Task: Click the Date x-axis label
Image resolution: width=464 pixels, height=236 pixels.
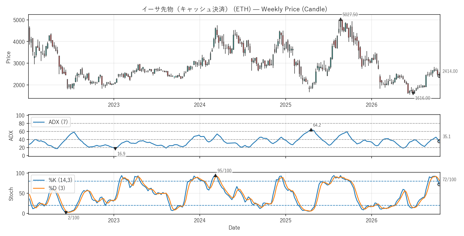Action: [x=234, y=228]
